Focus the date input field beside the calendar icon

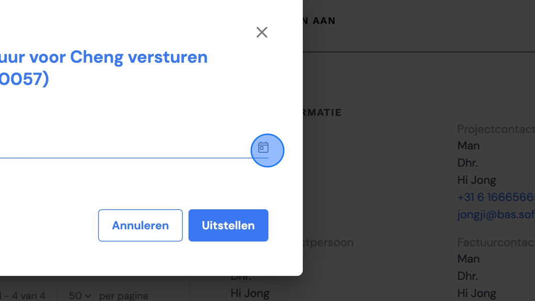point(125,149)
